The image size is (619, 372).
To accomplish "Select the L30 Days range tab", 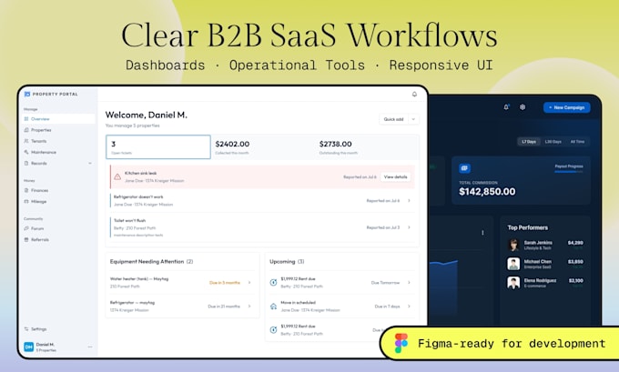I will pos(553,142).
